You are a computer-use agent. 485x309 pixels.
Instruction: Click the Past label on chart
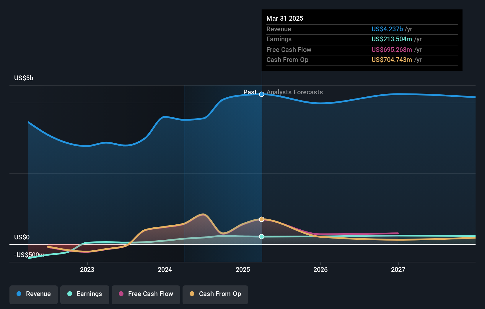pos(250,92)
